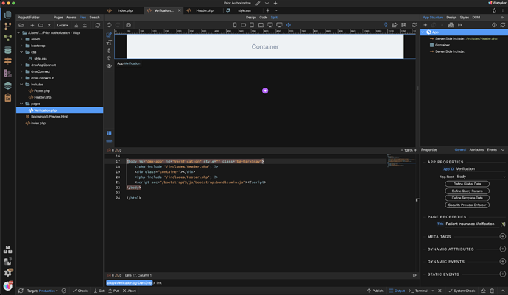This screenshot has width=508, height=295.
Task: Click Define Query Params button
Action: tap(467, 191)
